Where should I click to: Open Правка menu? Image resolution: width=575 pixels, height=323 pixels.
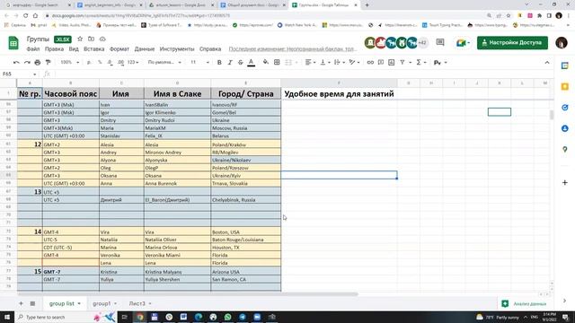[54, 49]
